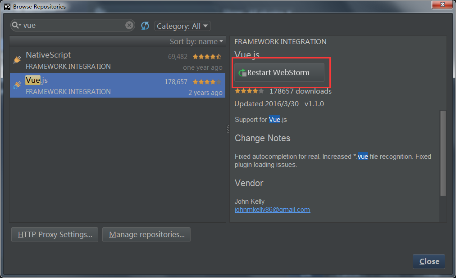Click the 'one year ago' date text

tap(203, 67)
